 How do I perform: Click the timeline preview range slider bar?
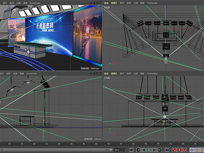[x=56, y=150]
